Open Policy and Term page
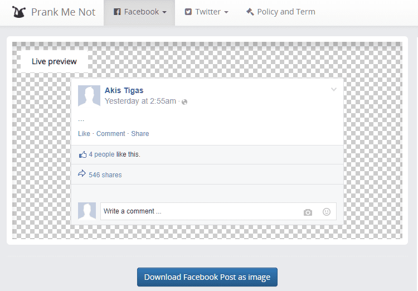The height and width of the screenshot is (291, 418). (x=280, y=12)
